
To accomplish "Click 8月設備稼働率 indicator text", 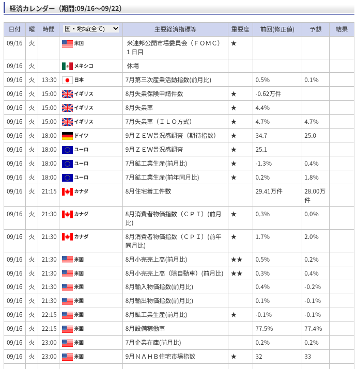I will (x=145, y=329).
